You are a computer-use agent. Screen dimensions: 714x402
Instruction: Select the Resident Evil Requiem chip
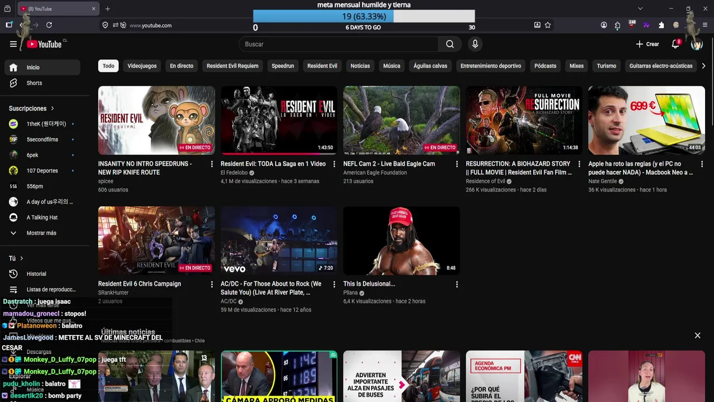[x=233, y=66]
